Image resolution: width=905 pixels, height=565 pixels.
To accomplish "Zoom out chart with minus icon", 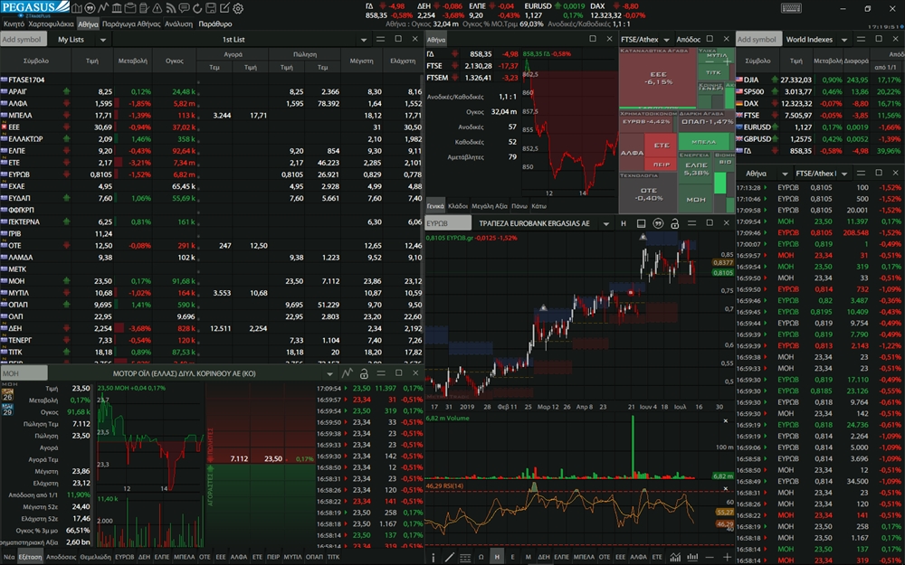I will (710, 557).
